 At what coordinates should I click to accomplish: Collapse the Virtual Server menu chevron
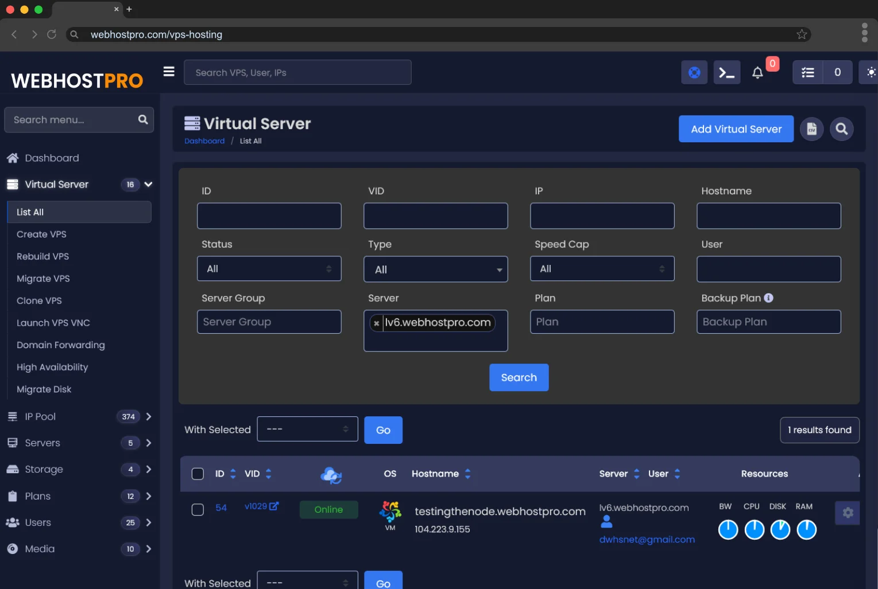[148, 184]
